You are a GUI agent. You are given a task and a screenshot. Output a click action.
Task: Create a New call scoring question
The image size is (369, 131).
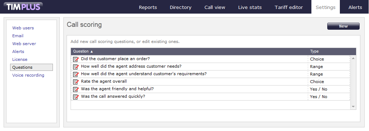[x=343, y=26]
